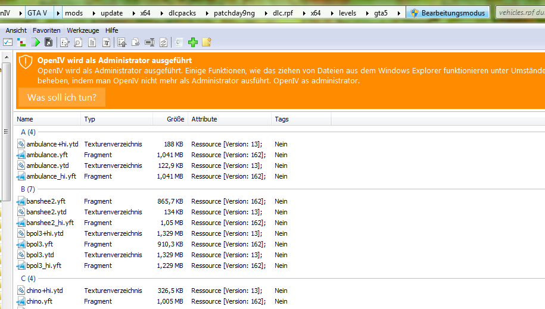Sort files by the Attribute column header

pyautogui.click(x=229, y=119)
